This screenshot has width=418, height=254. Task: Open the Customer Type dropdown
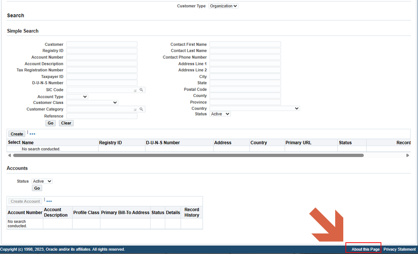pos(223,6)
